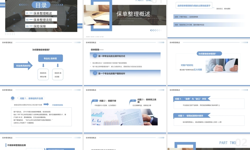Click the 专业化 的体现 blue box

[50, 58]
